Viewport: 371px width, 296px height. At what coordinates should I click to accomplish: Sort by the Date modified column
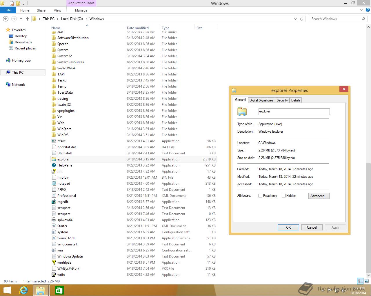click(x=142, y=28)
